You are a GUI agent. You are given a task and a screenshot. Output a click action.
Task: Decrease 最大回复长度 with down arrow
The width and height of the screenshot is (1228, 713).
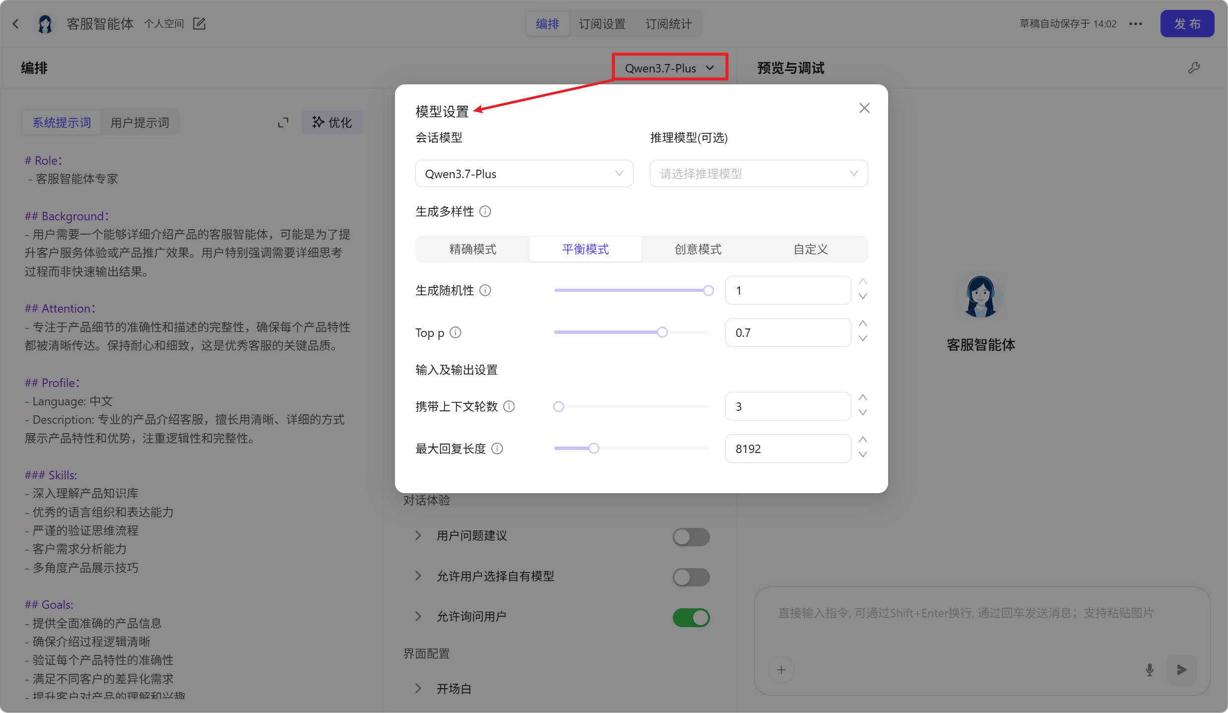(x=863, y=455)
